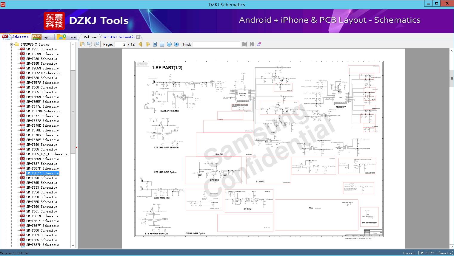This screenshot has width=454, height=256.
Task: Click the fit whole page icon
Action: 162,44
